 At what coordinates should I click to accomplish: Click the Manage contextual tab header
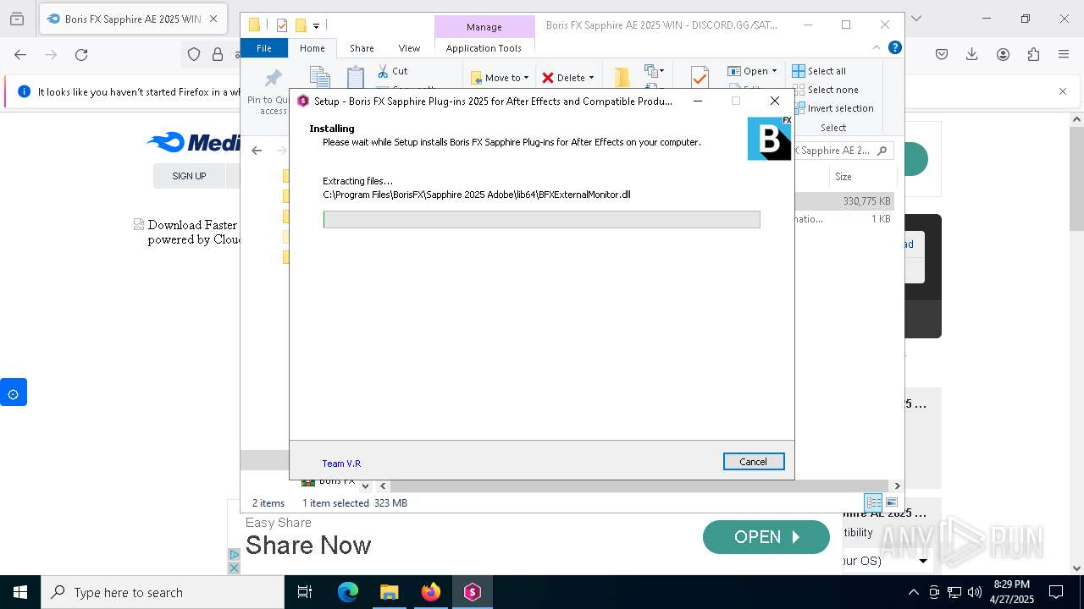[484, 27]
